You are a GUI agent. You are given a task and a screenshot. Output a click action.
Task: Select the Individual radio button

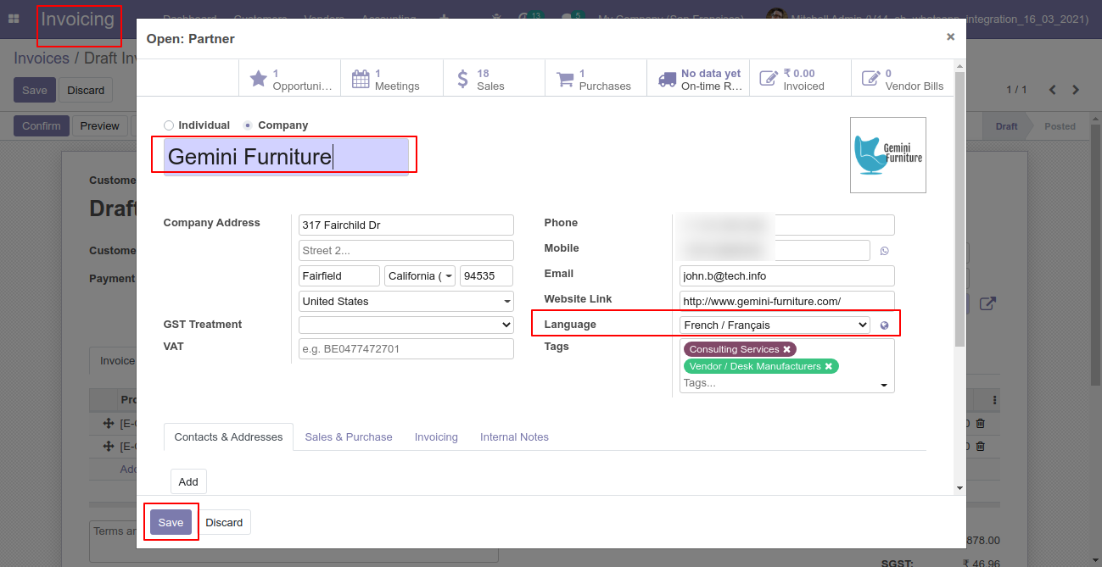coord(169,125)
